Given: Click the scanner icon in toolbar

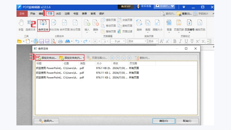Looking at the screenshot, I should click(67, 41).
